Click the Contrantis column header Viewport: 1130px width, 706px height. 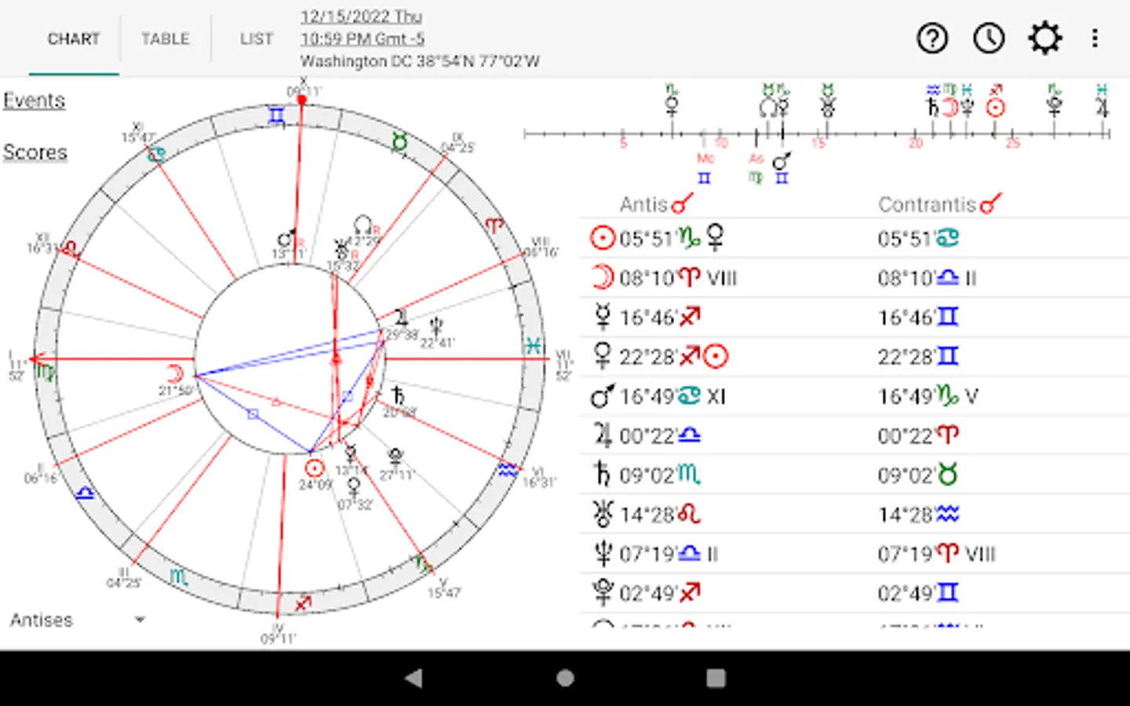(x=941, y=204)
